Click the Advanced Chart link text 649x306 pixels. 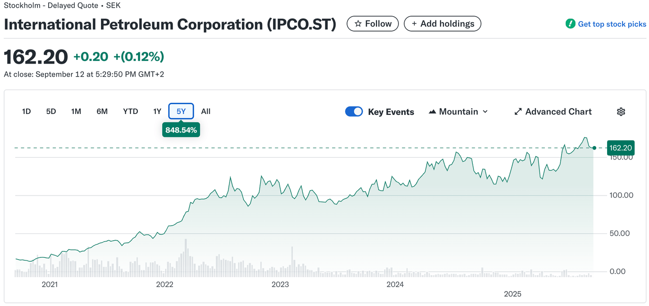tap(558, 112)
